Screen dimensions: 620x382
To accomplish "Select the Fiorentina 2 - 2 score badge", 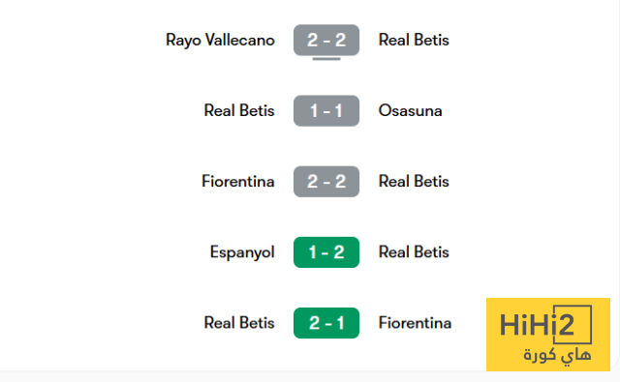I will (326, 182).
